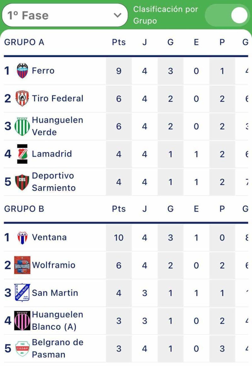Click the Belgrano de Pasman crest
Image resolution: width=252 pixels, height=366 pixels.
tap(22, 348)
